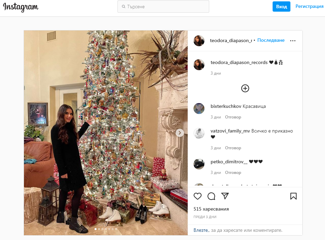The width and height of the screenshot is (325, 240).
Task: Reply to vatzovi_family_mv comment via Отговор
Action: point(233,148)
